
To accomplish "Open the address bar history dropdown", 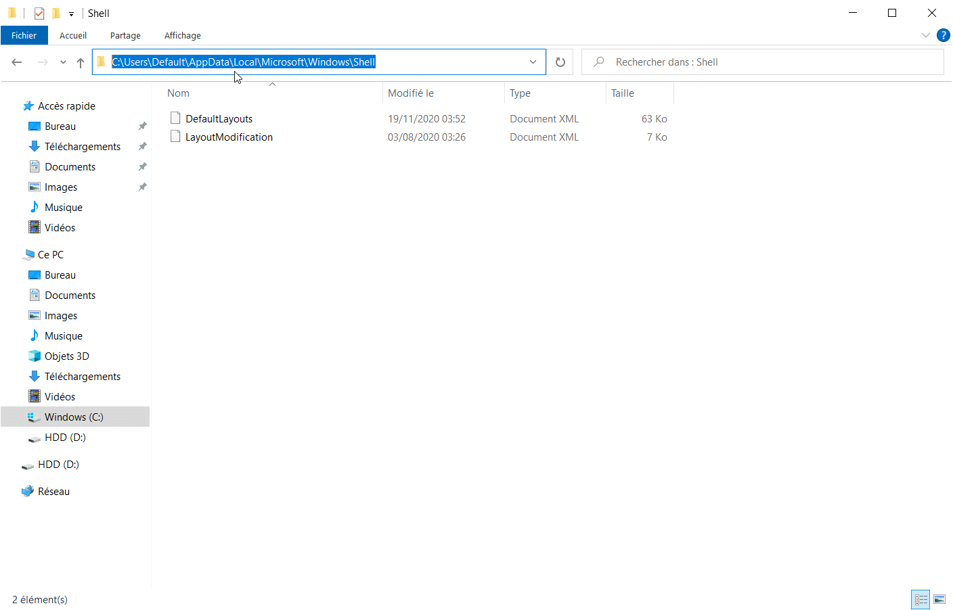I will click(x=533, y=62).
